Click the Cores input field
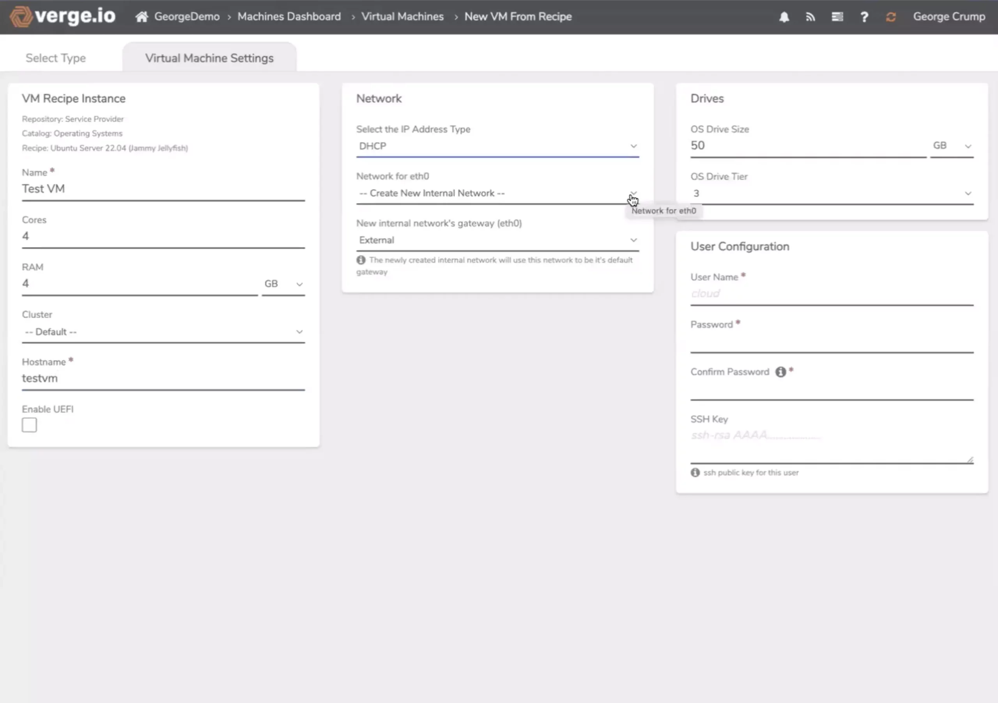Screen dimensions: 998x703 (163, 237)
